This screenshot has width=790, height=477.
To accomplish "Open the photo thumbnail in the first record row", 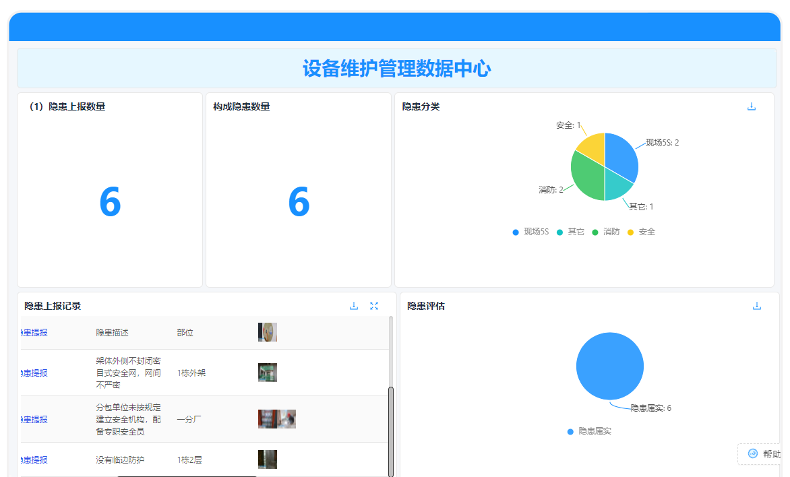I will click(x=268, y=331).
